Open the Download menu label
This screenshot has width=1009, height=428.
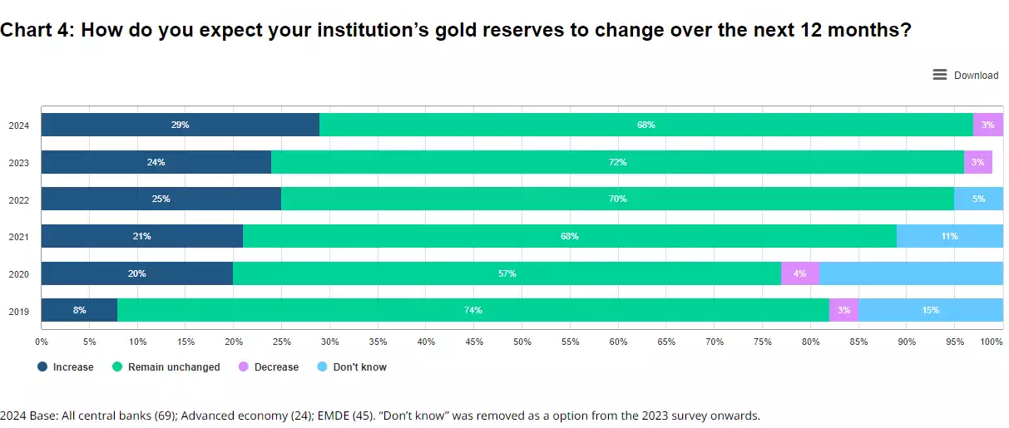(976, 76)
